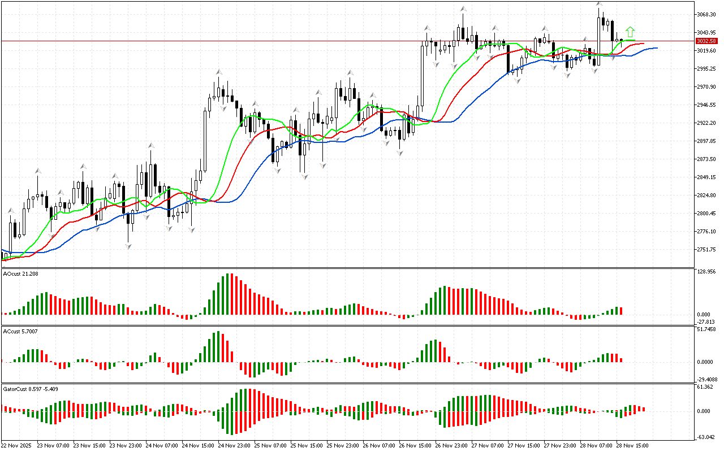Click the 3068.30 level on the price scale

pyautogui.click(x=707, y=14)
